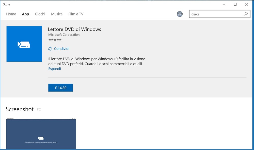Select the App tab
The width and height of the screenshot is (254, 150).
tap(25, 14)
